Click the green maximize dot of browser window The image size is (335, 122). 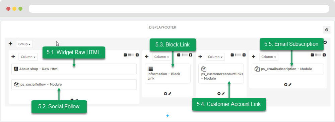(20, 9)
